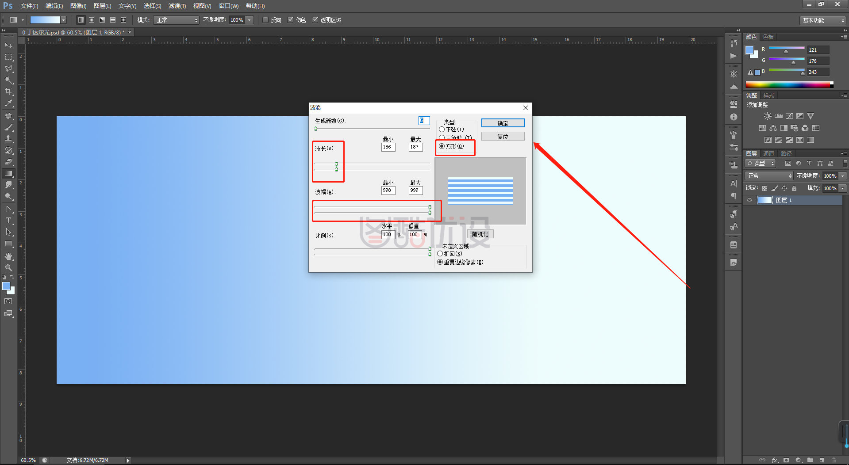Click the layer fx styles icon
Image resolution: width=849 pixels, height=465 pixels.
tap(775, 460)
